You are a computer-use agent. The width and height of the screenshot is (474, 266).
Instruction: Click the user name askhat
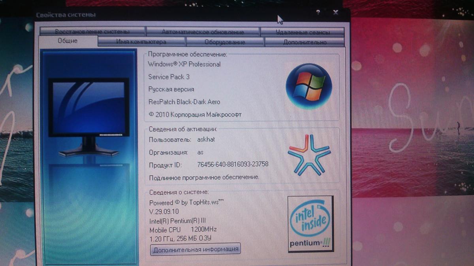coord(206,140)
